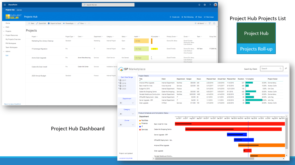Click the Basic Install for Vista Gantt bar
The width and height of the screenshot is (295, 165).
[x=230, y=124]
